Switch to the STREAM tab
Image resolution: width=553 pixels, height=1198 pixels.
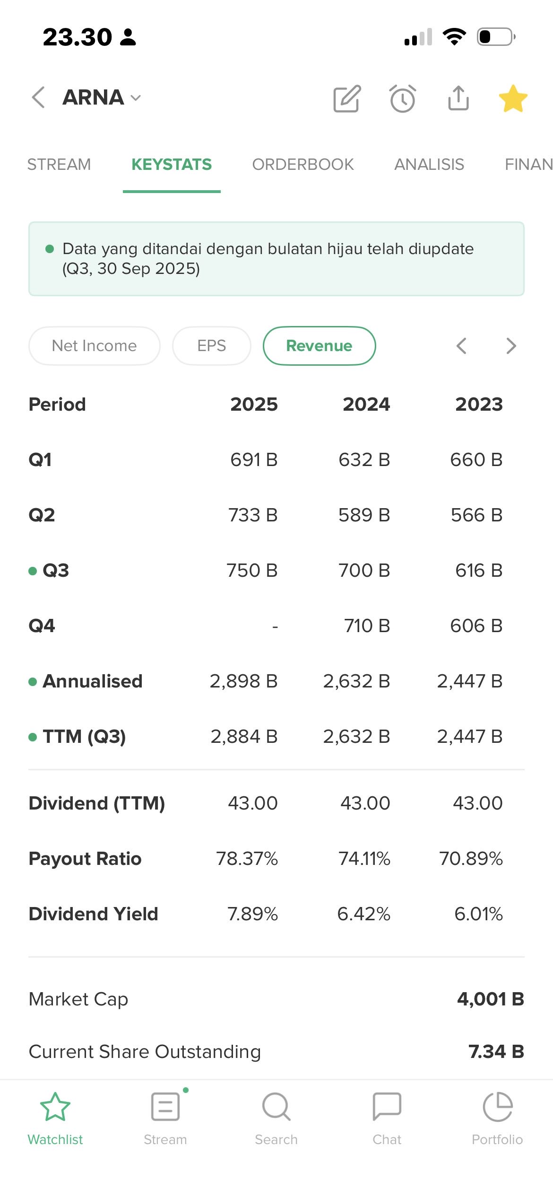point(59,165)
